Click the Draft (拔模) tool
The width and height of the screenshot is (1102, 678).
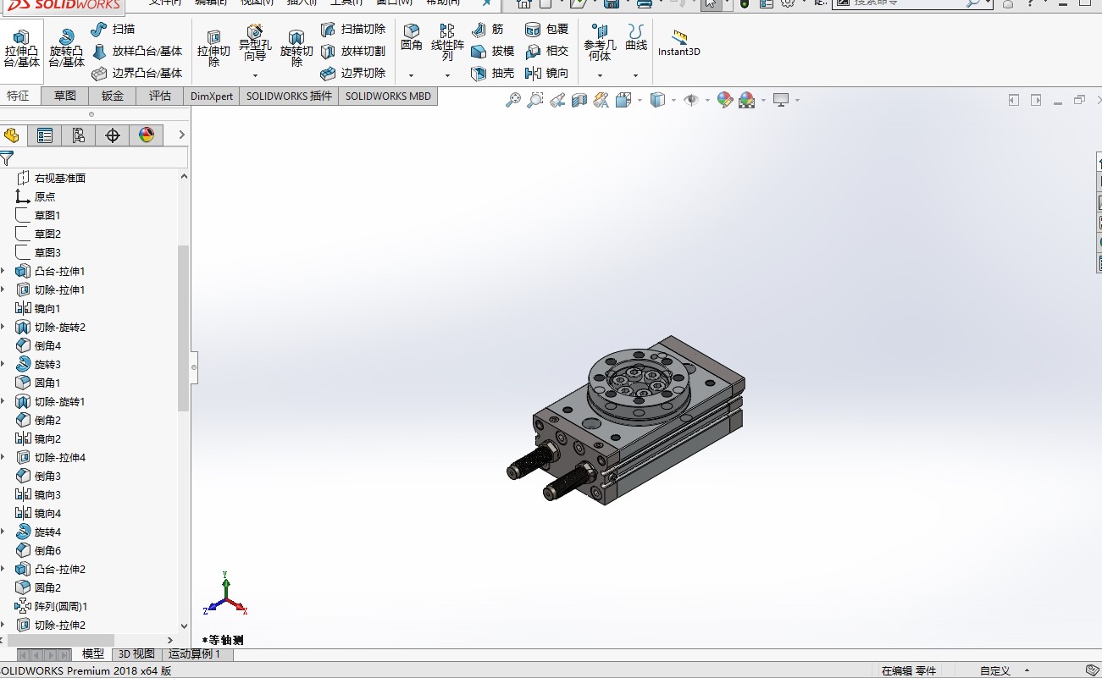(493, 51)
